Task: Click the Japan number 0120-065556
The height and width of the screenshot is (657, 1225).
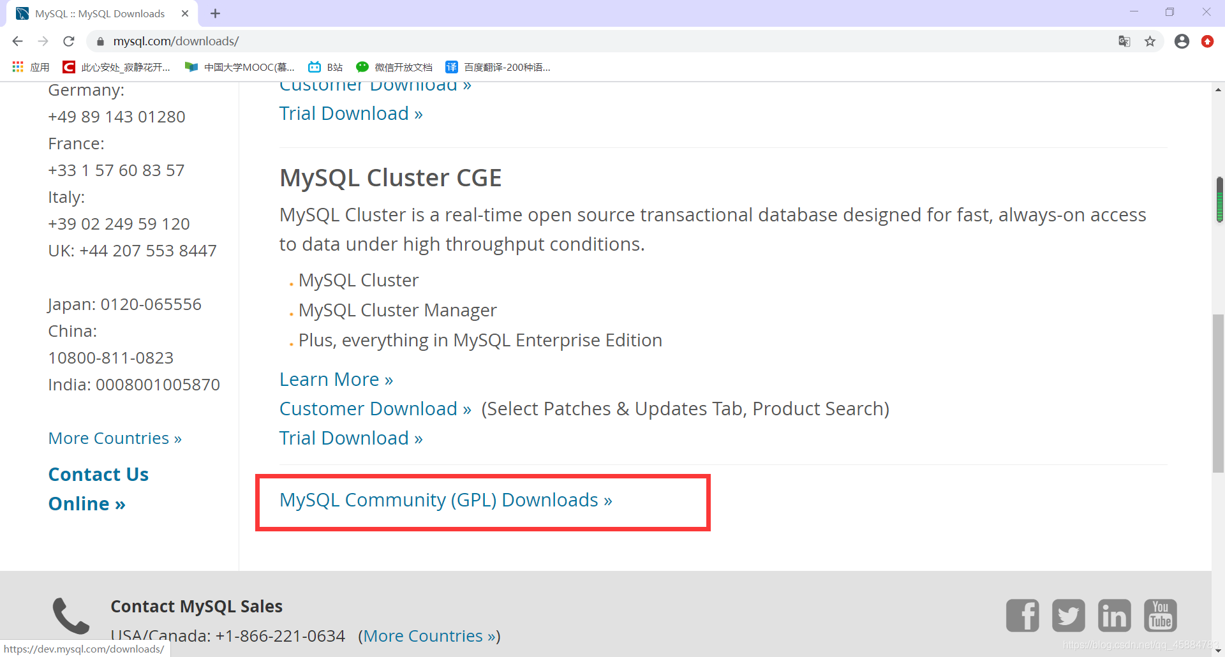Action: pos(151,304)
